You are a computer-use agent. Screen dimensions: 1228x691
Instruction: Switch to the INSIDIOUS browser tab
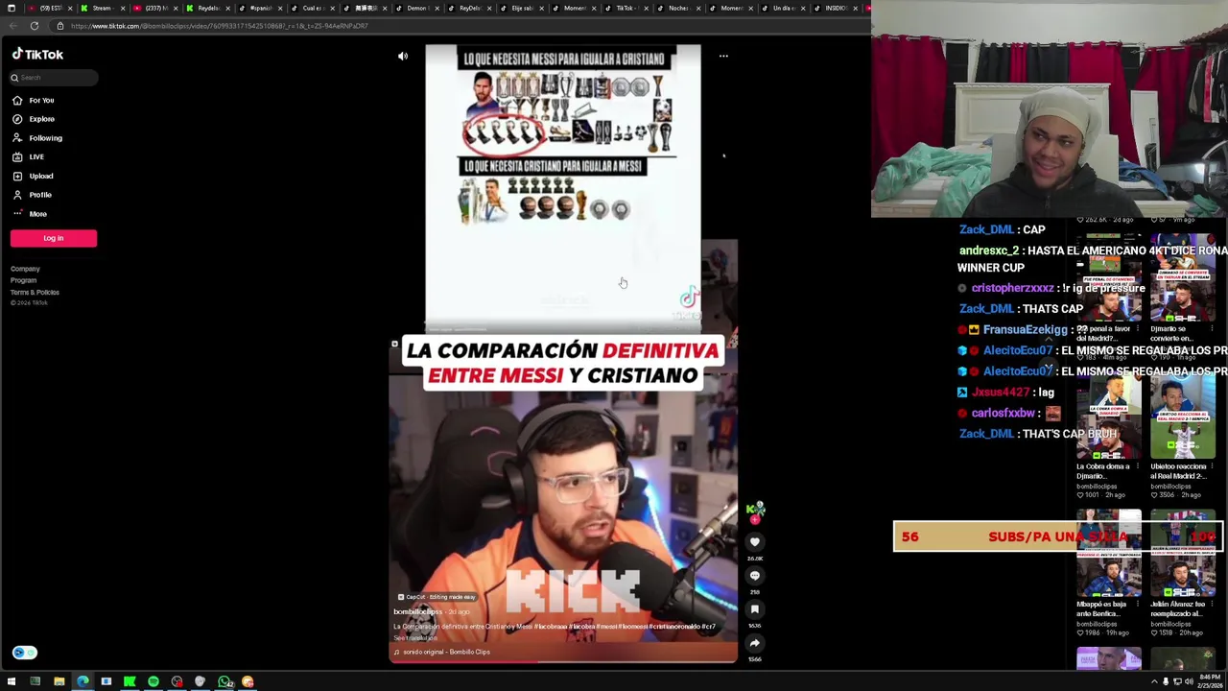click(836, 8)
